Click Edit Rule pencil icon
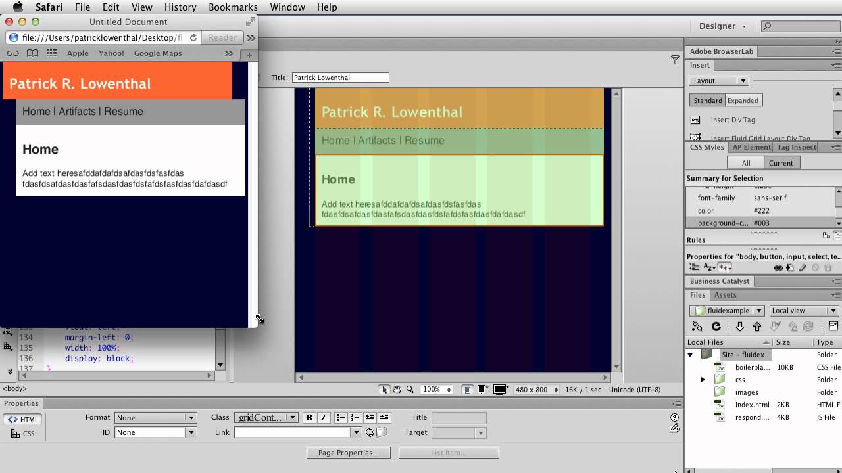This screenshot has width=842, height=473. 803,267
